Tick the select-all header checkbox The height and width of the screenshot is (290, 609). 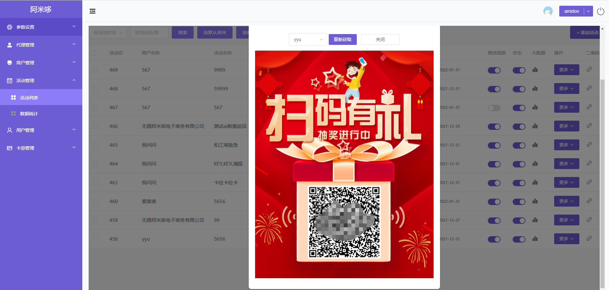(x=94, y=53)
